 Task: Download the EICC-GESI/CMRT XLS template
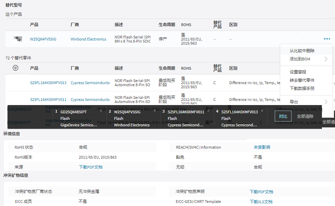click(x=261, y=202)
